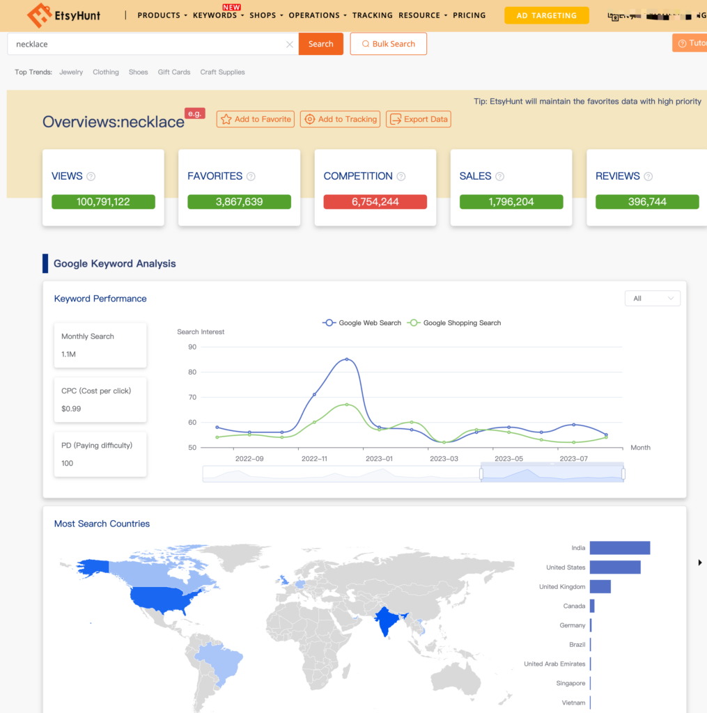This screenshot has width=707, height=713.
Task: Click the Export Data button
Action: coord(419,119)
